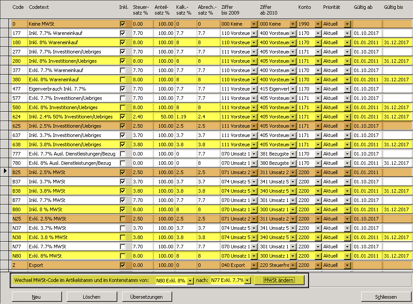The height and width of the screenshot is (304, 413).
Task: Uncheck the Inkl. checkbox for code 177
Action: (x=123, y=33)
